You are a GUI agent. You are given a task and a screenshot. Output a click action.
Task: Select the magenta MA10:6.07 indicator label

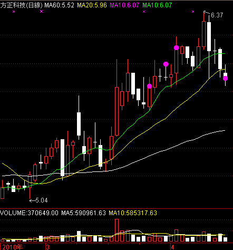pos(124,5)
